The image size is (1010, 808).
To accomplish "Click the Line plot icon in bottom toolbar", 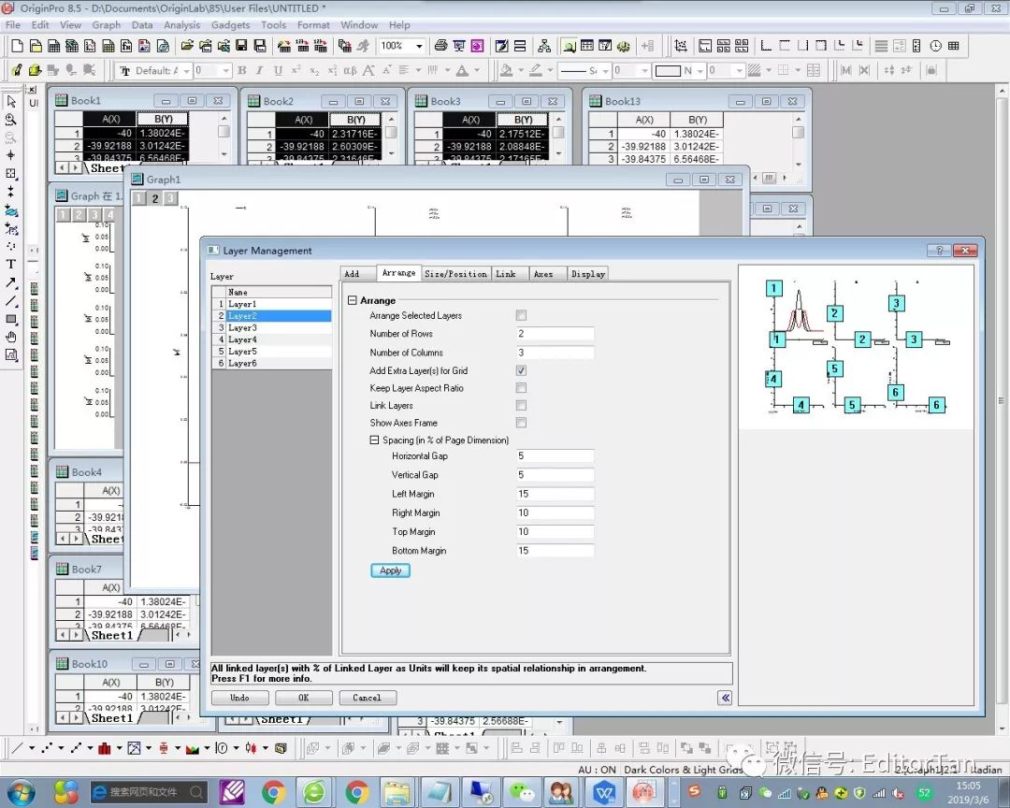I will tap(18, 748).
